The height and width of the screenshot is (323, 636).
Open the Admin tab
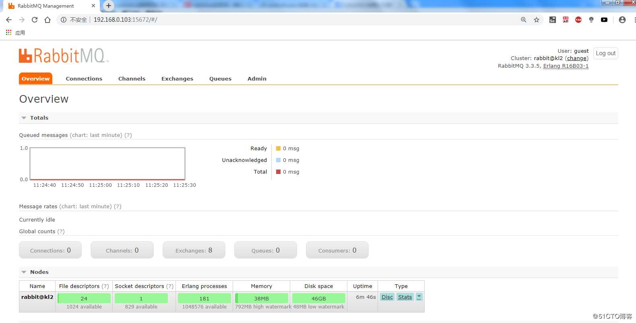coord(257,79)
